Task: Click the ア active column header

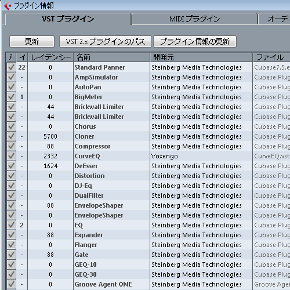Action: tap(11, 57)
